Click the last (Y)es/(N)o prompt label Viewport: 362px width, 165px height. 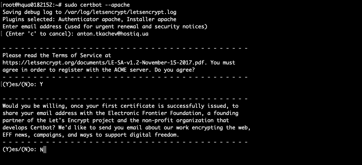click(x=20, y=149)
